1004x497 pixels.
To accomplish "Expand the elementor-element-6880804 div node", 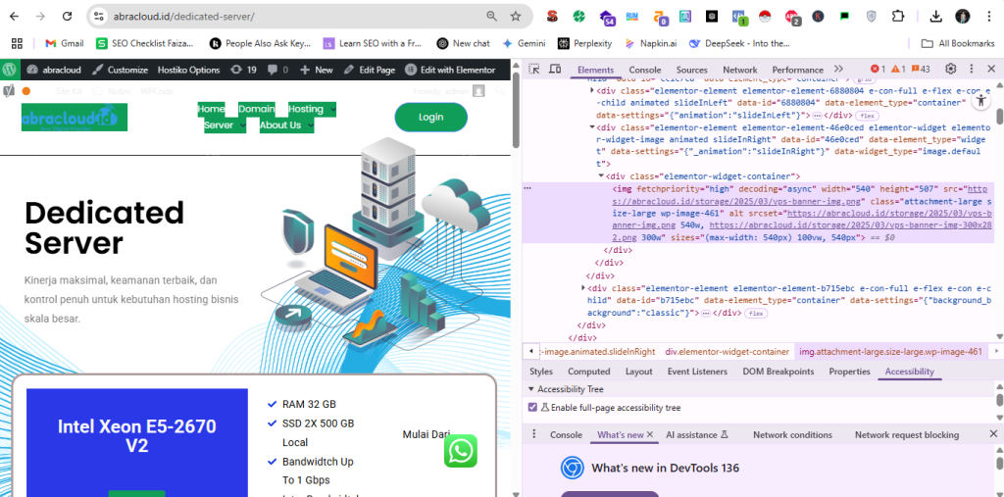I will coord(591,90).
